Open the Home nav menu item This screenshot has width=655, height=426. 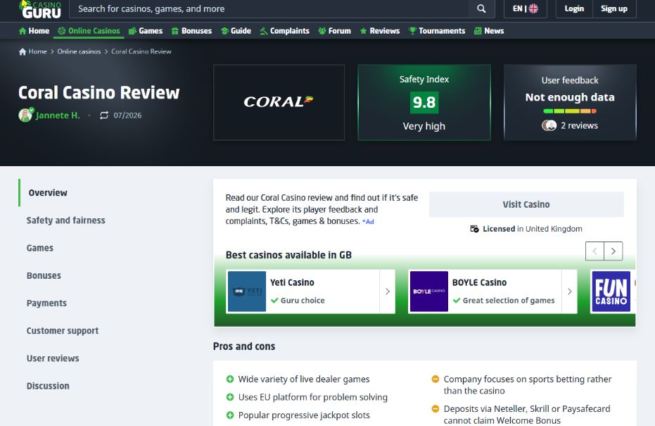pos(34,31)
